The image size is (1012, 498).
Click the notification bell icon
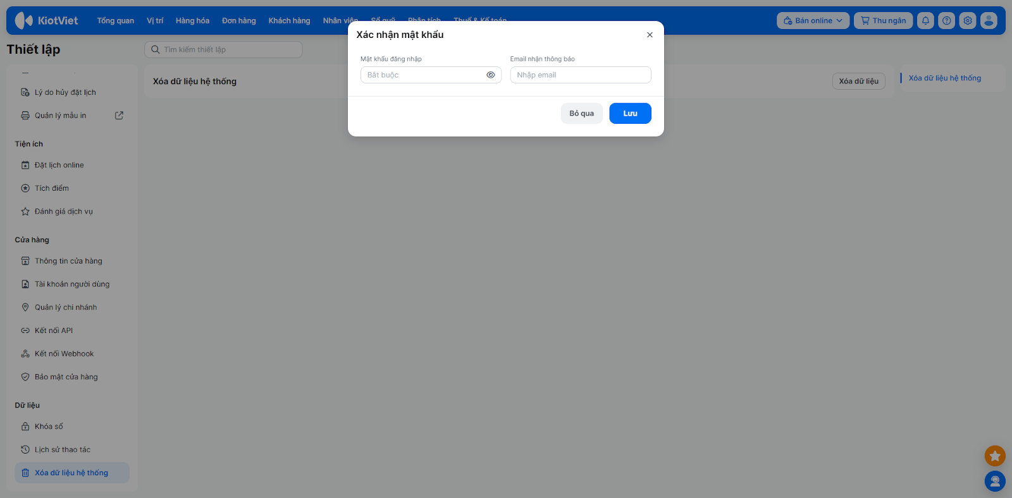(x=925, y=21)
